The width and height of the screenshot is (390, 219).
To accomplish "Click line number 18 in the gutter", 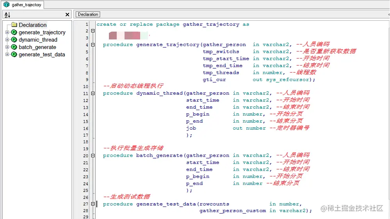I will (85, 142).
